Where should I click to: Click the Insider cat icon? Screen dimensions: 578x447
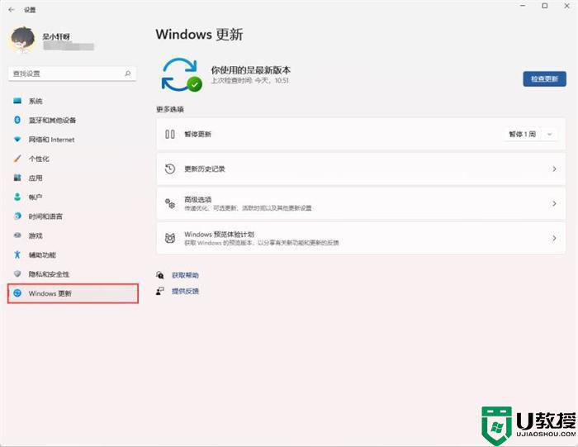[x=170, y=238]
